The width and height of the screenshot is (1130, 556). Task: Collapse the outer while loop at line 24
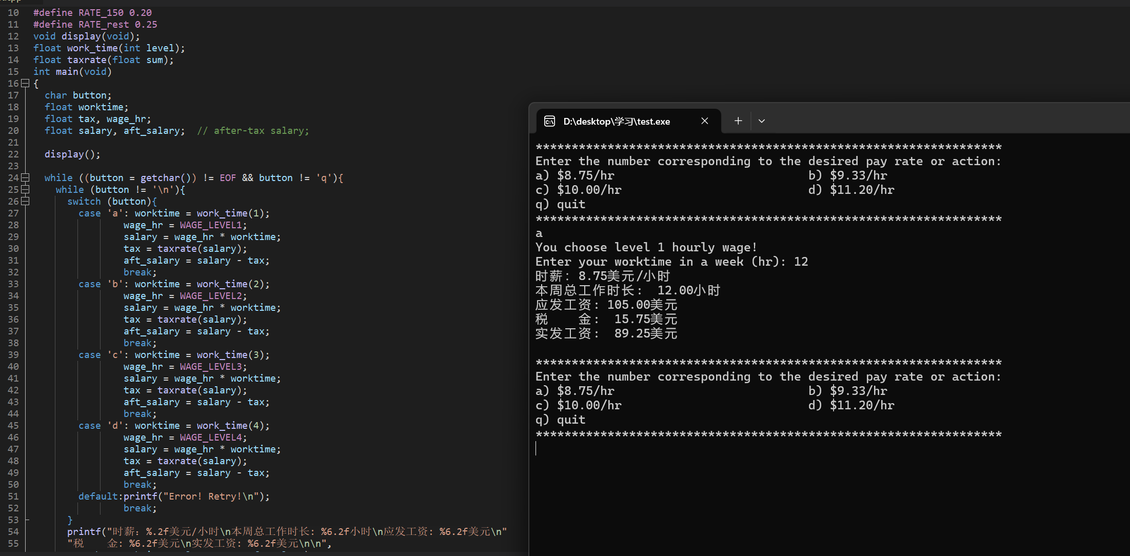click(x=25, y=177)
